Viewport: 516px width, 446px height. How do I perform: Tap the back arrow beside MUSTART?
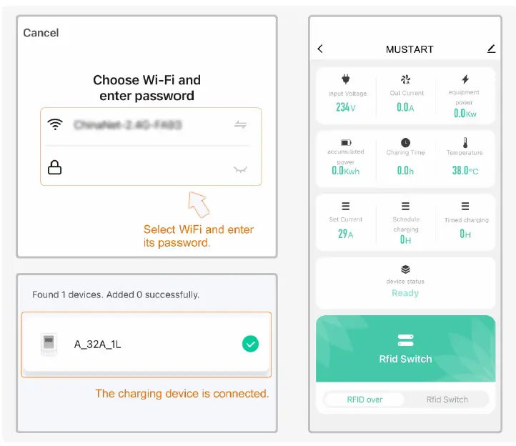[x=320, y=49]
